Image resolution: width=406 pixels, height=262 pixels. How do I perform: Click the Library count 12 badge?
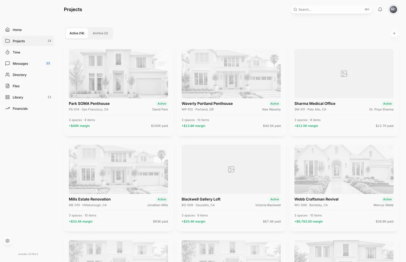[49, 97]
